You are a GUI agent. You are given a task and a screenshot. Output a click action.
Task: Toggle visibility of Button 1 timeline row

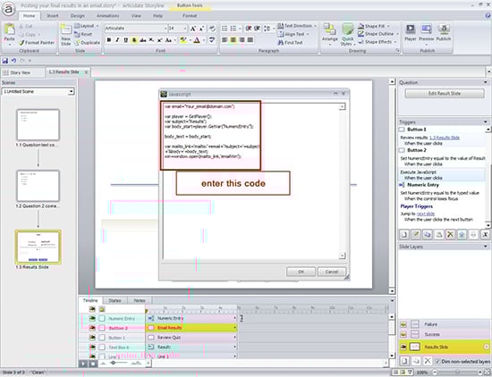coord(92,338)
